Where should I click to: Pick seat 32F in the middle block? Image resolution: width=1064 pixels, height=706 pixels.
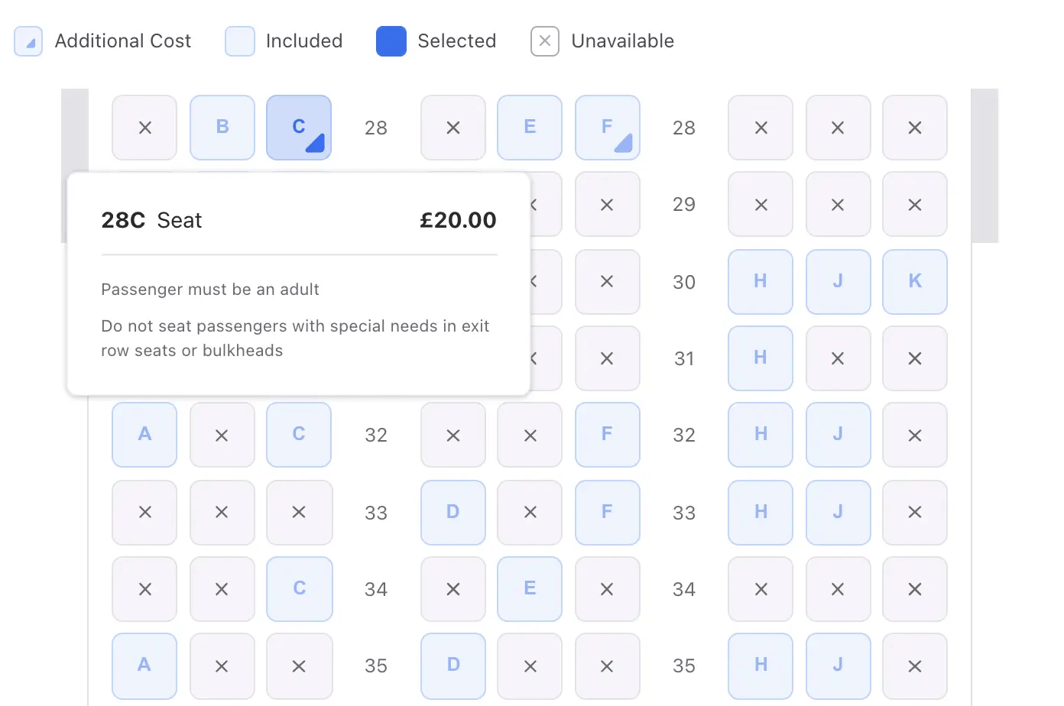pos(607,435)
